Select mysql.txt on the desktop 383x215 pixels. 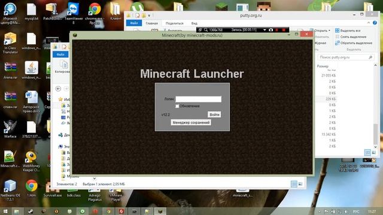click(31, 11)
